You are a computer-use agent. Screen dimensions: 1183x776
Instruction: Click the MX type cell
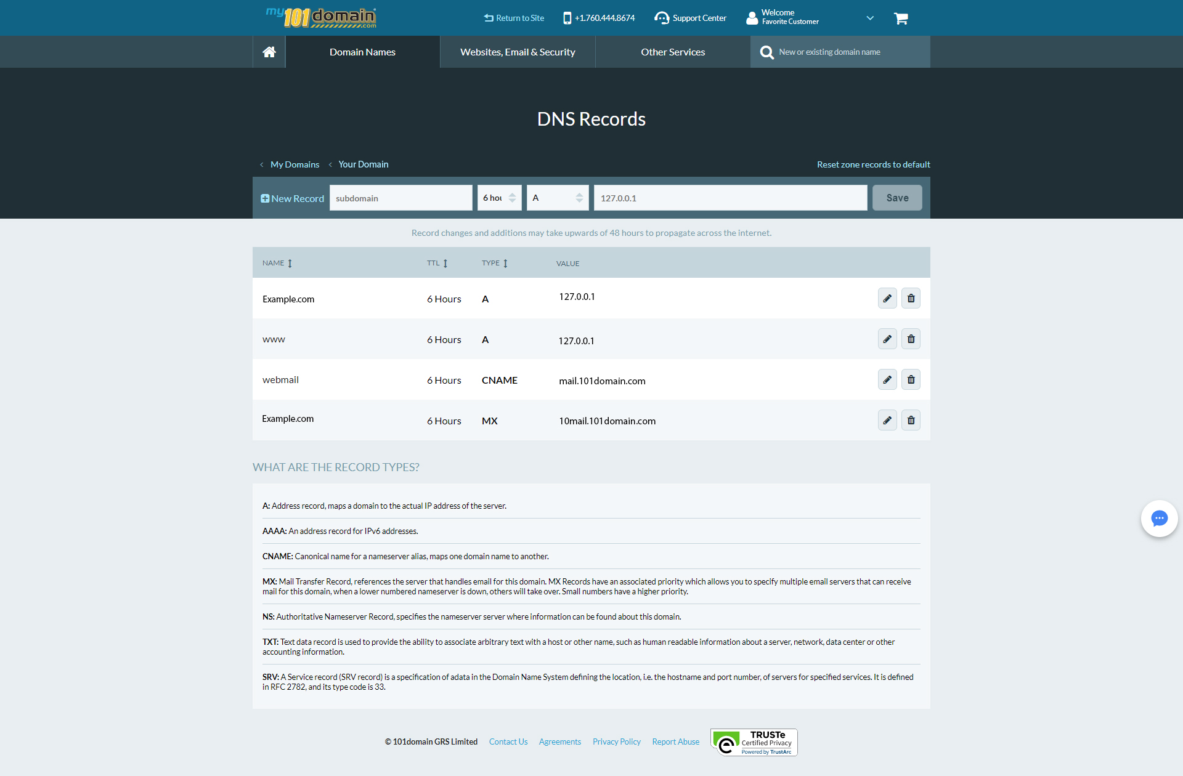490,421
